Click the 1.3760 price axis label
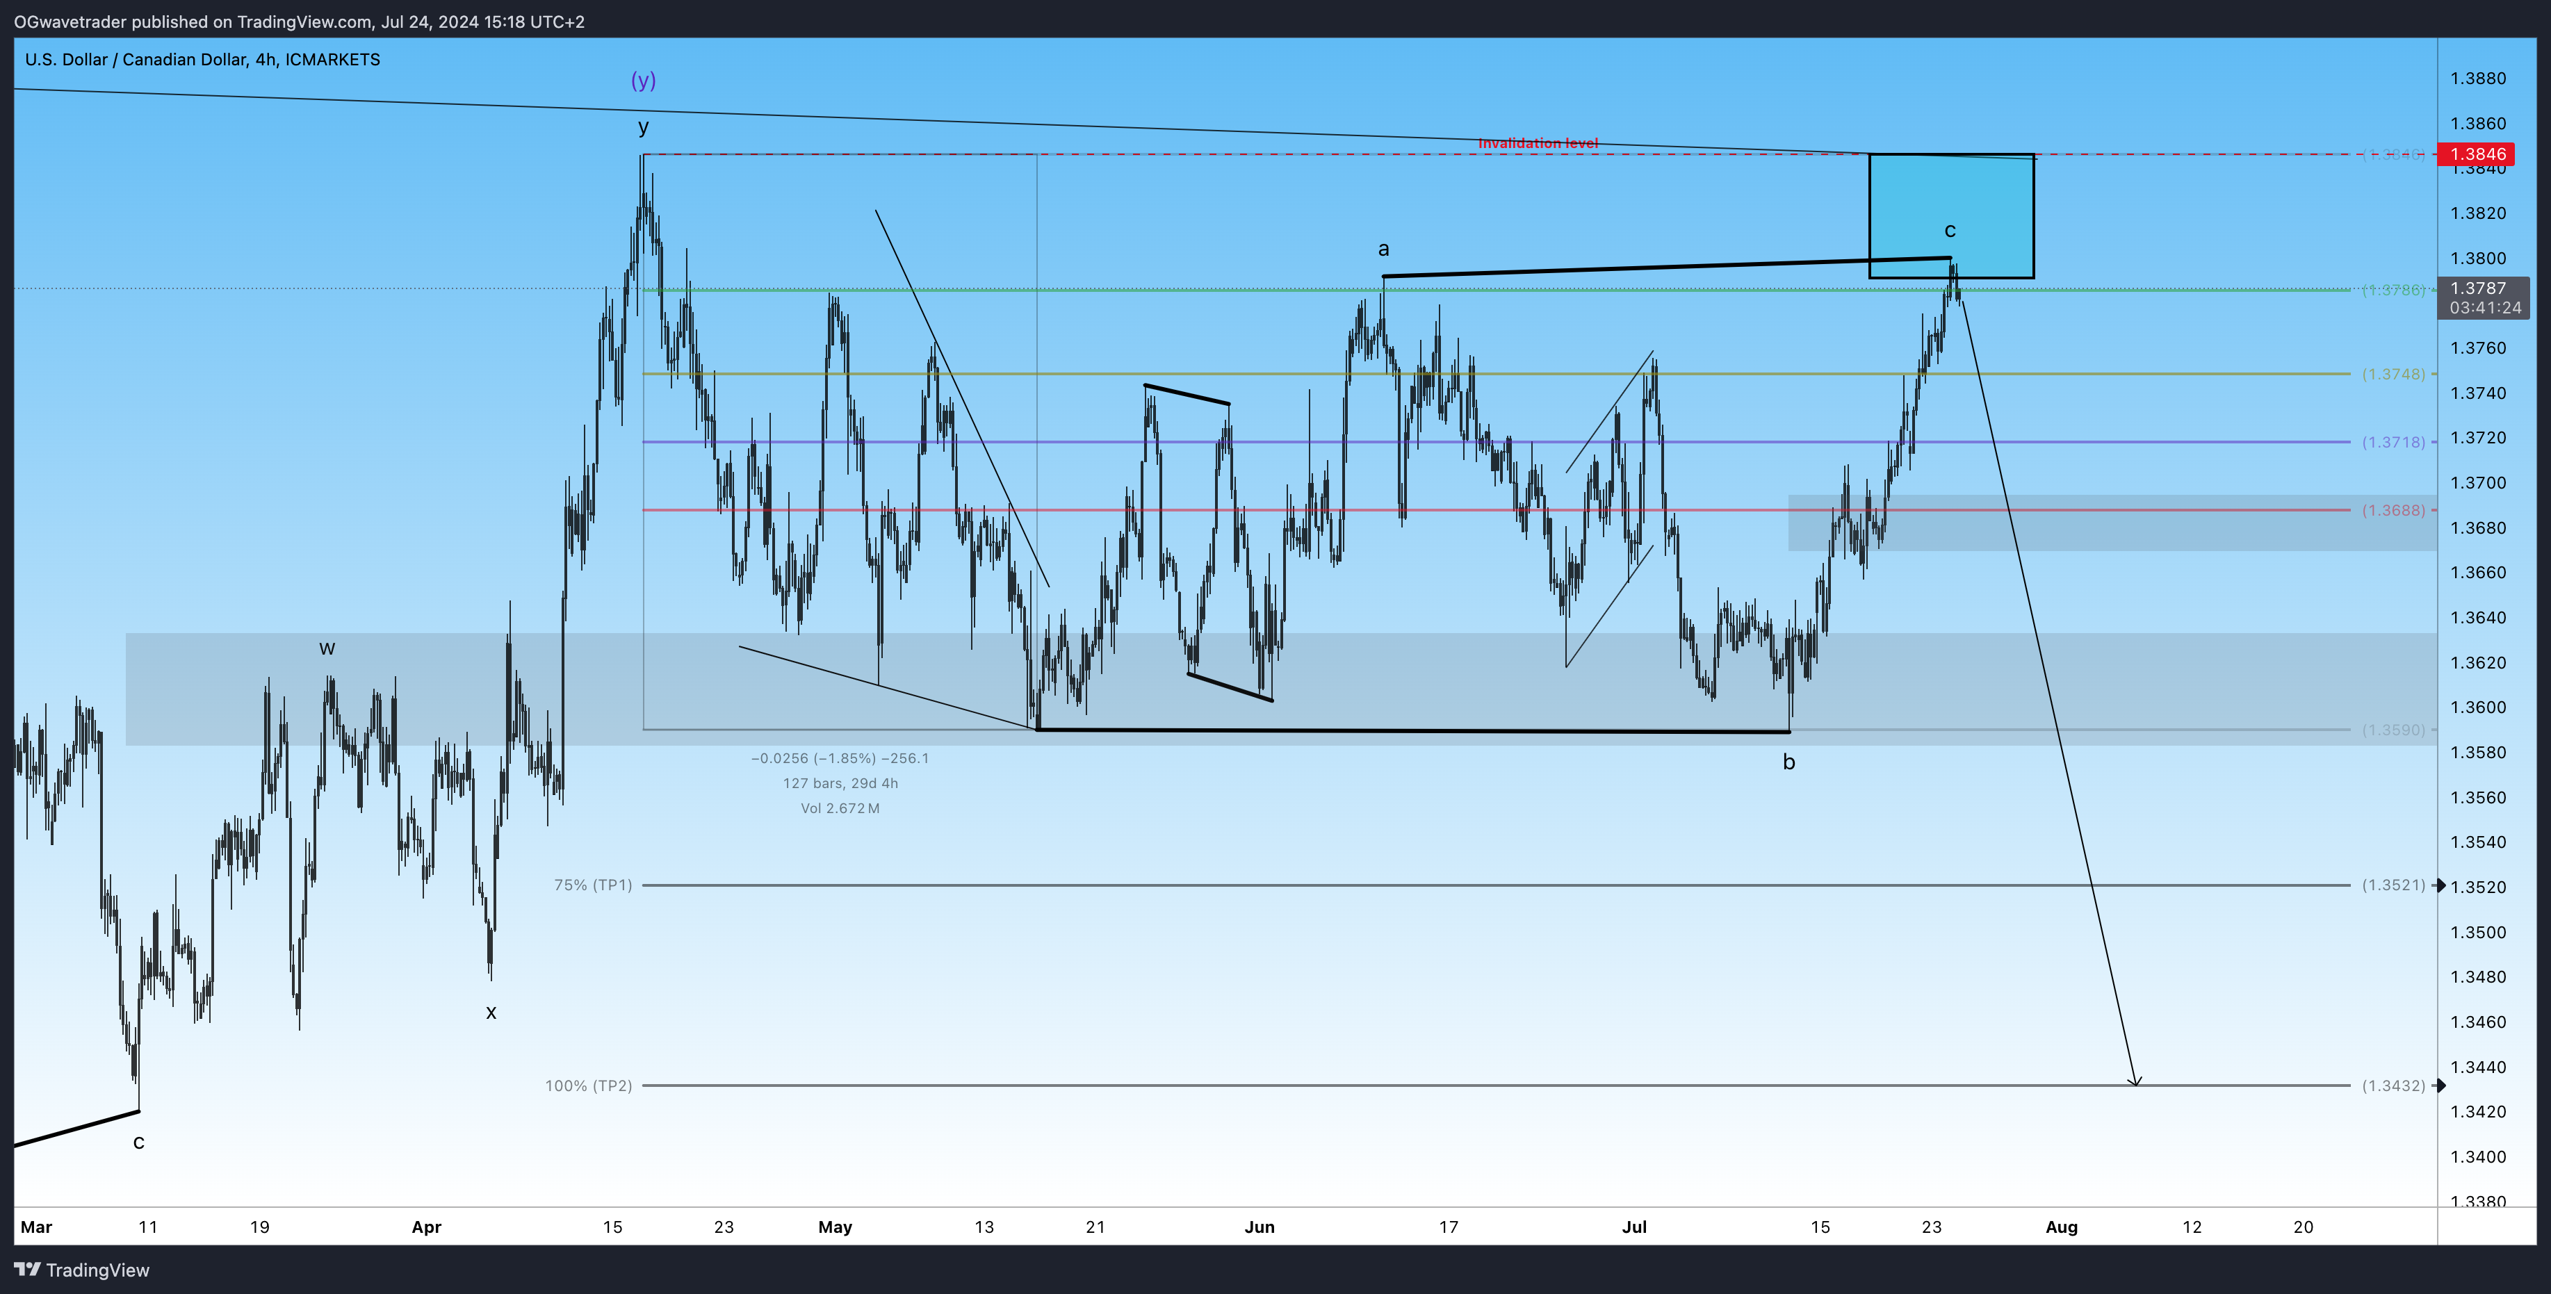Viewport: 2551px width, 1294px height. point(2478,348)
